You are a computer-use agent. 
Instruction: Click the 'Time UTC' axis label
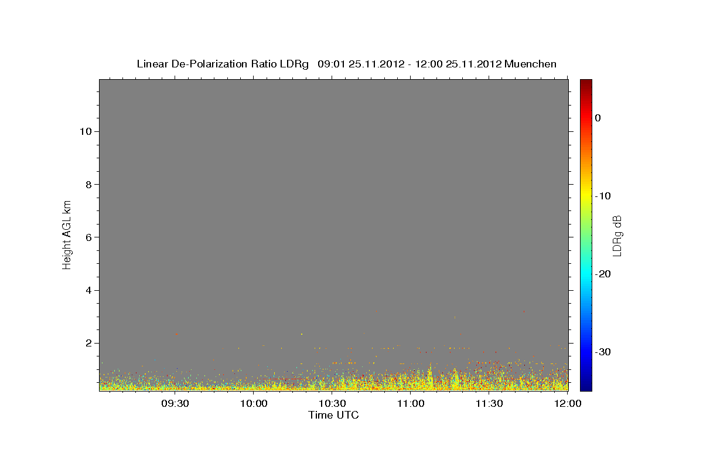point(333,415)
